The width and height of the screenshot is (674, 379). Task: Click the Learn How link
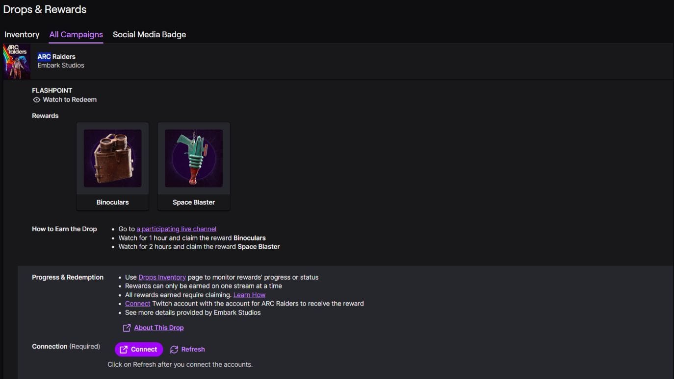(249, 295)
